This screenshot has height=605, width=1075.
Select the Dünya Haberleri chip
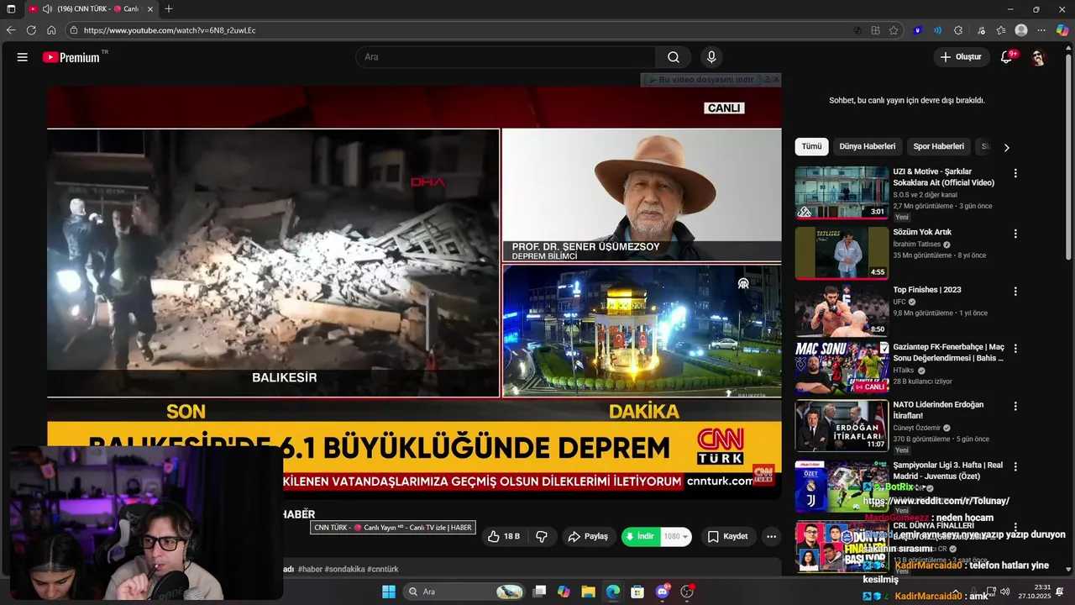pyautogui.click(x=868, y=146)
